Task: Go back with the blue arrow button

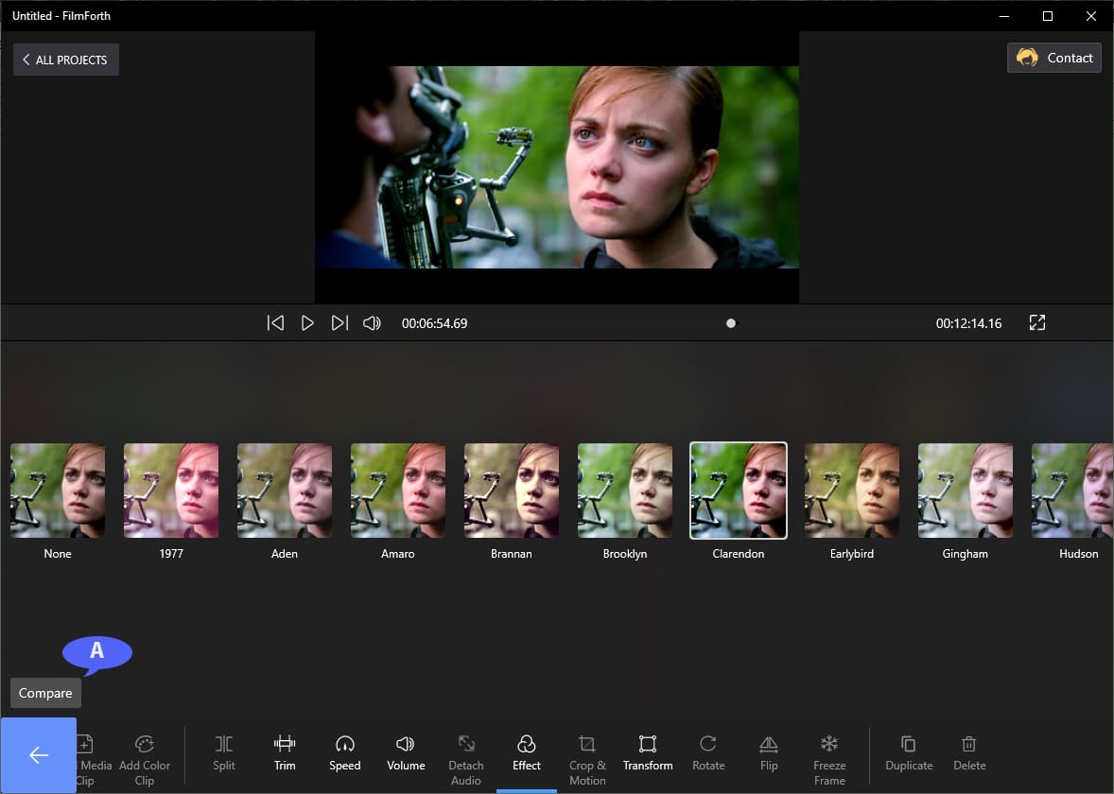Action: (39, 755)
